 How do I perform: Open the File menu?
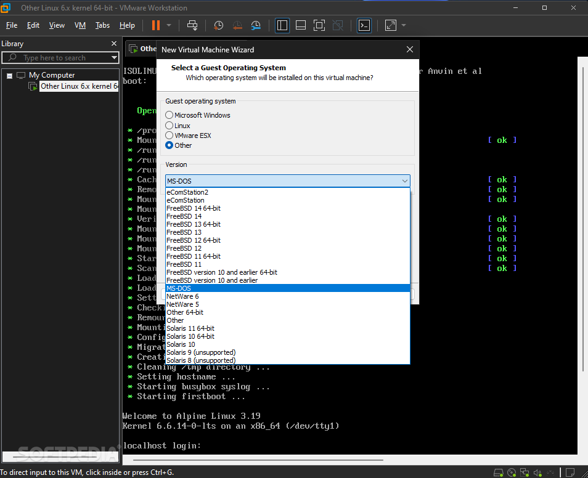coord(12,25)
